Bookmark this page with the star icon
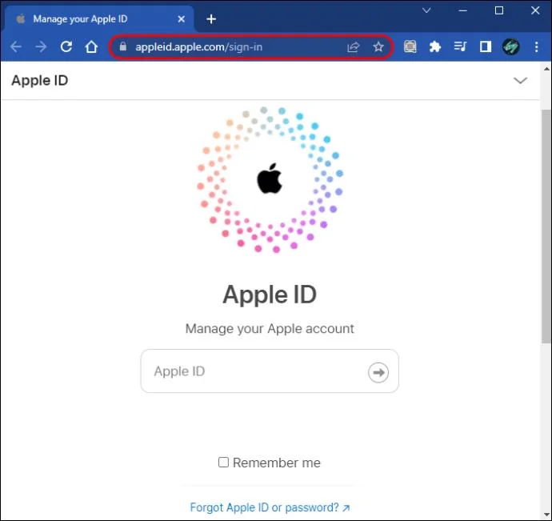The width and height of the screenshot is (552, 521). (x=378, y=46)
